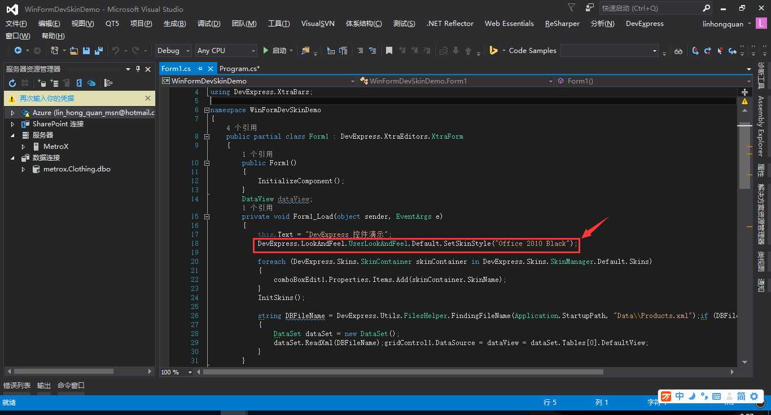Click the New Project toolbar icon

click(x=54, y=51)
